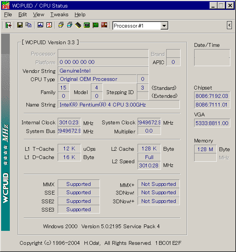
Task: Open the Edit menu
Action: 23,15
